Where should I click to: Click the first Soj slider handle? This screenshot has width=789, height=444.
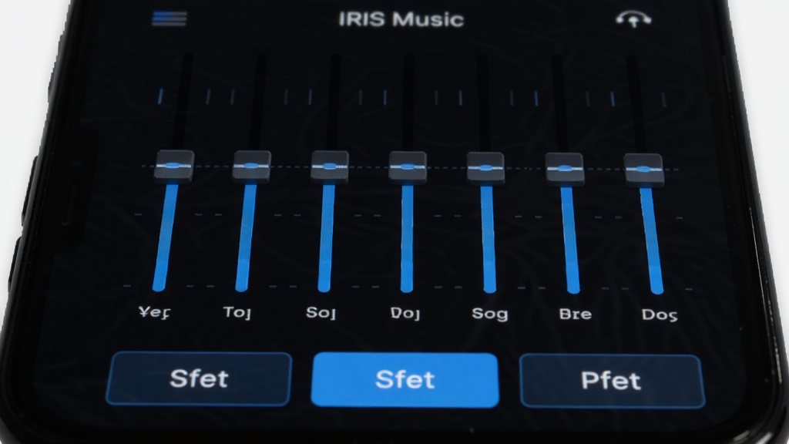(330, 167)
